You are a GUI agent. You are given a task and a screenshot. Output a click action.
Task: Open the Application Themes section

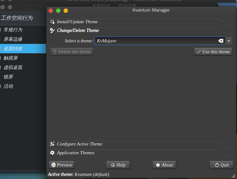[141, 153]
